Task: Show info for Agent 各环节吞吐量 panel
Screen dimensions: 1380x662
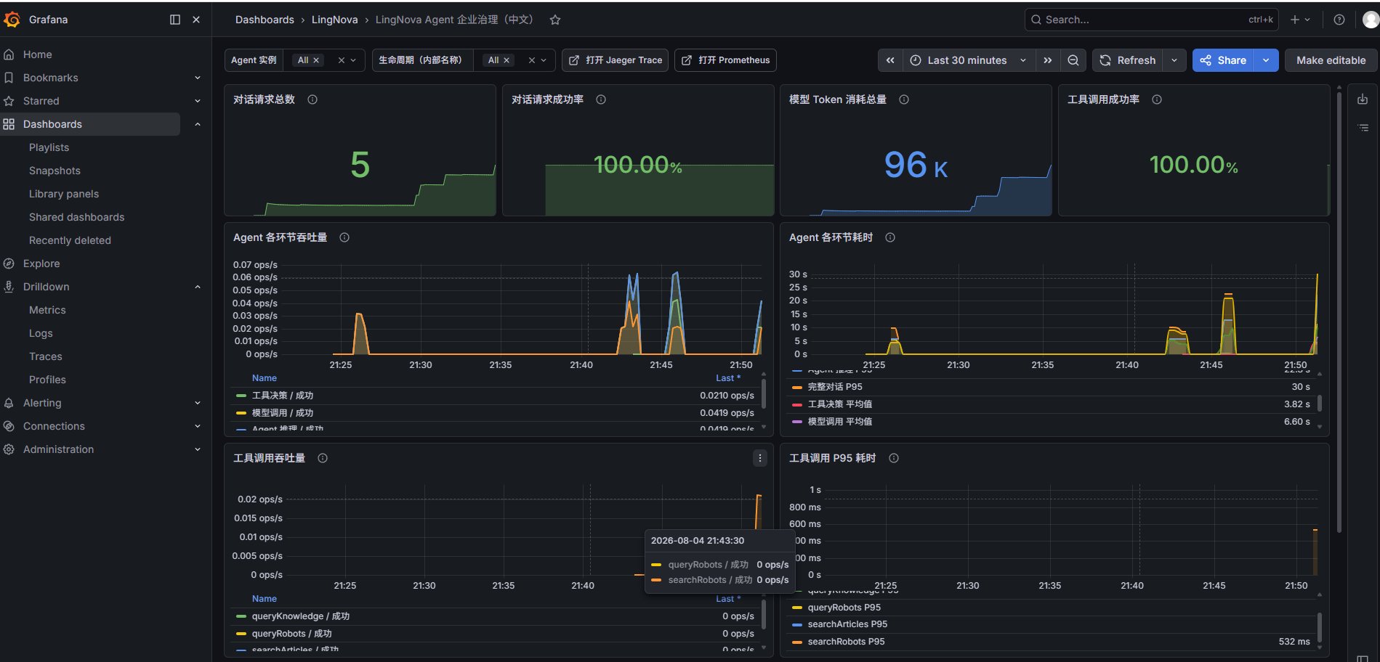Action: pyautogui.click(x=344, y=237)
